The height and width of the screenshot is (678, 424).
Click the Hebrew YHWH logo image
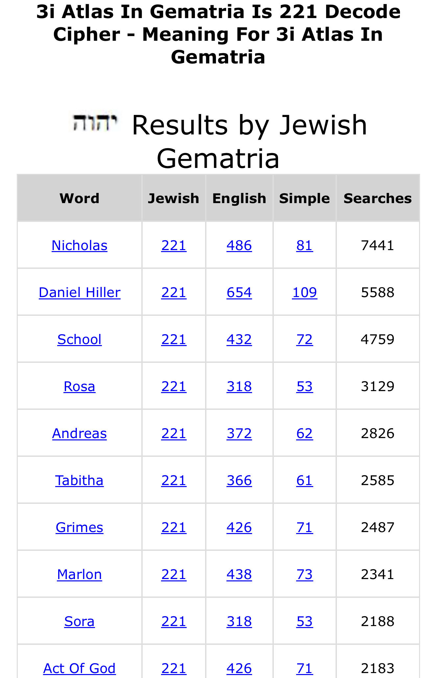94,122
